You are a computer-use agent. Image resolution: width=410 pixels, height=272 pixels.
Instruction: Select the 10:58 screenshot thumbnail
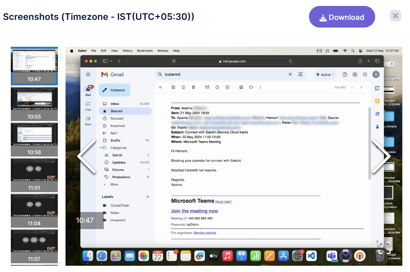tap(34, 139)
